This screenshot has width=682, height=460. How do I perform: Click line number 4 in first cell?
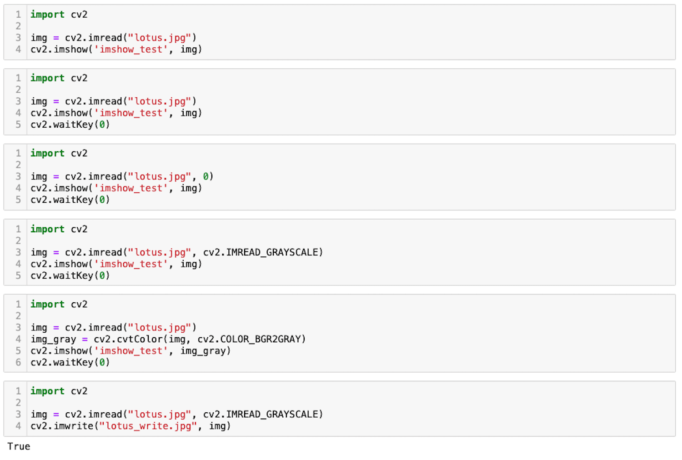18,50
